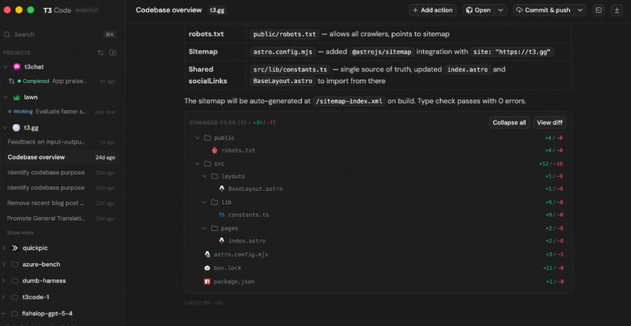
Task: Click the public/robots.txt code text
Action: pyautogui.click(x=285, y=34)
